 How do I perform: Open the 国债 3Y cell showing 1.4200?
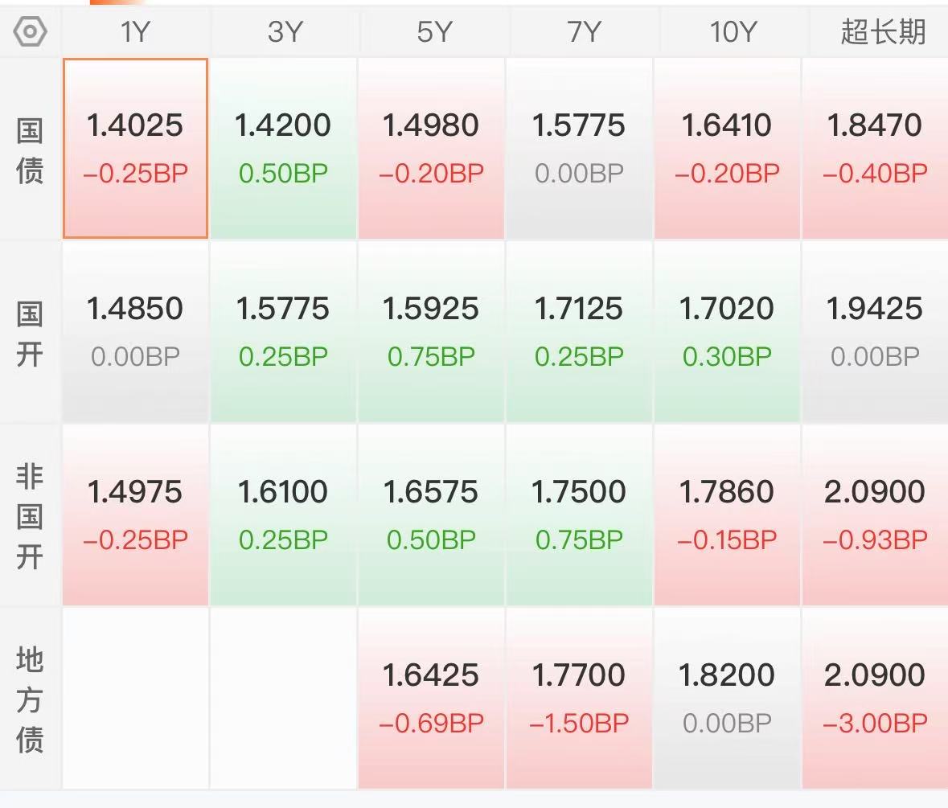point(283,149)
